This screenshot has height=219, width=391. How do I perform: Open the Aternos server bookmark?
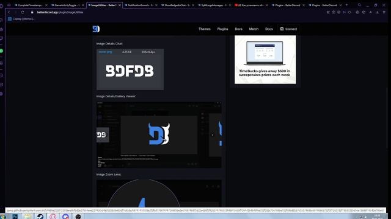(21, 19)
